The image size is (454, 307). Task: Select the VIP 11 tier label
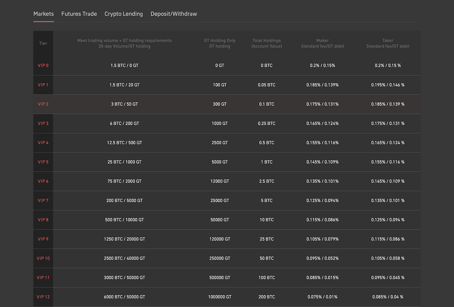43,278
